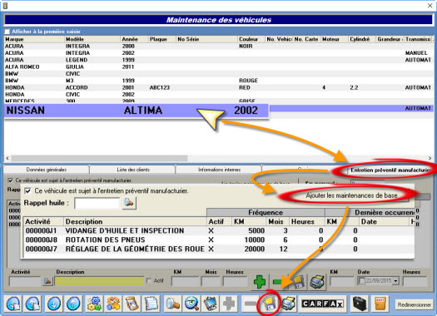The image size is (437, 316).
Task: Open activity lookup icon next to Activité field
Action: click(47, 281)
